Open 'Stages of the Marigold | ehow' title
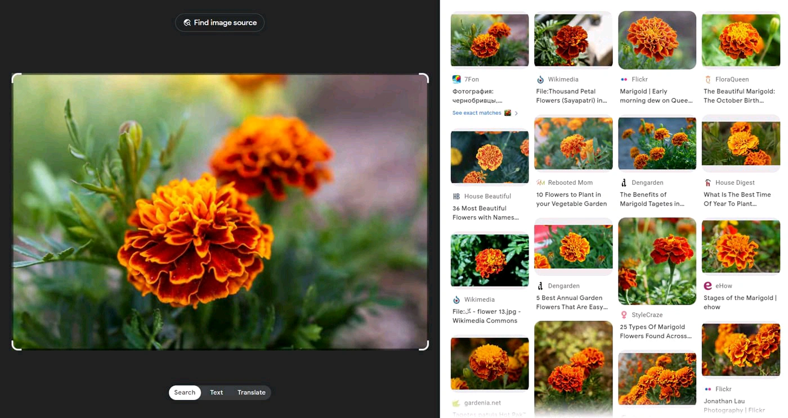The height and width of the screenshot is (418, 788). [740, 303]
